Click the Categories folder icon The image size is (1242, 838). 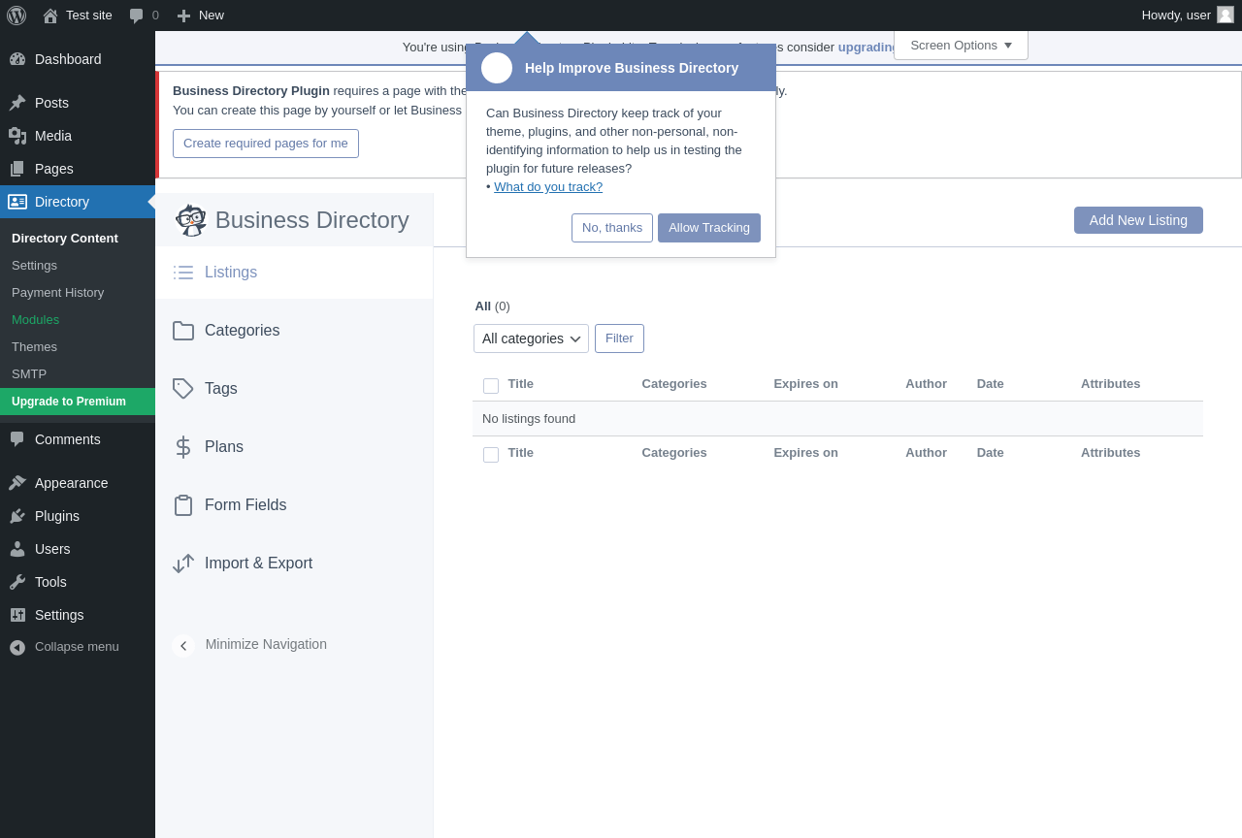(x=183, y=331)
